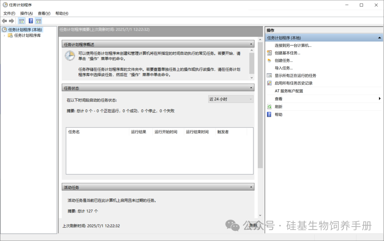Image resolution: width=384 pixels, height=241 pixels.
Task: Click the Forward arrow toolbar icon
Action: (x=11, y=21)
